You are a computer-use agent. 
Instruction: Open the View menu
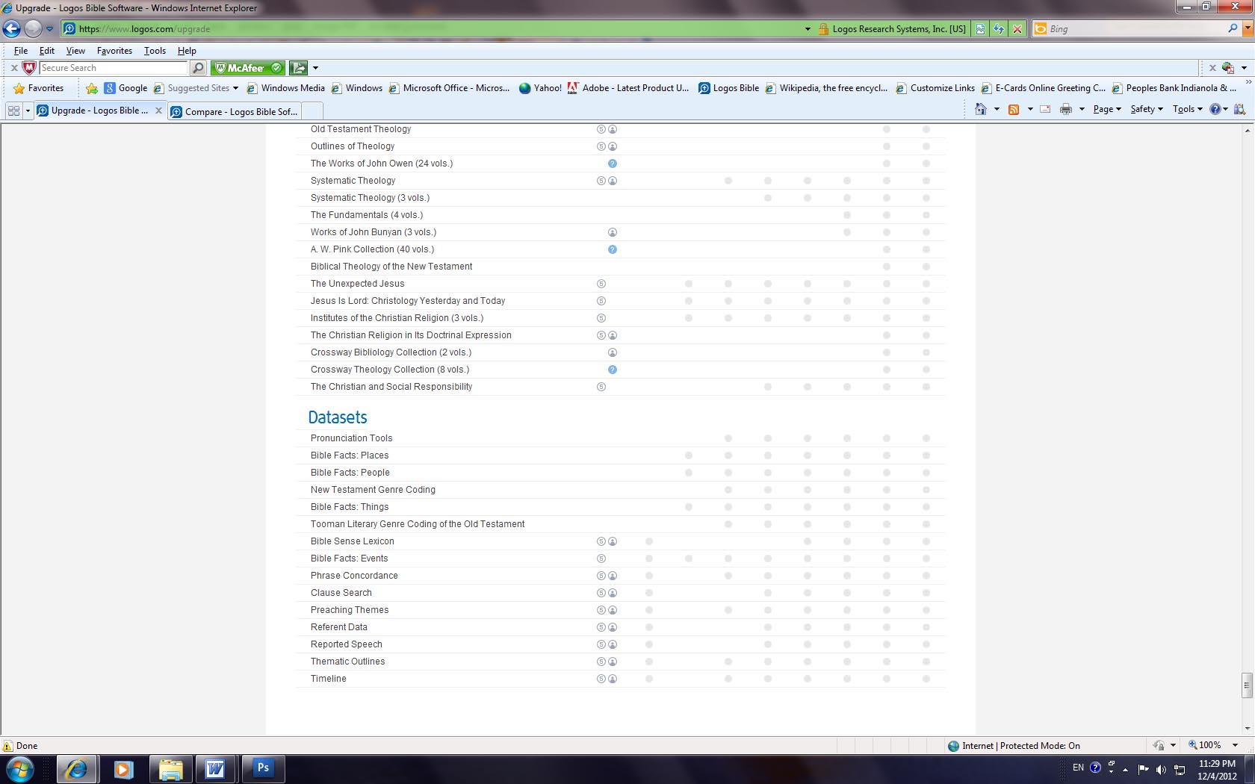click(75, 51)
